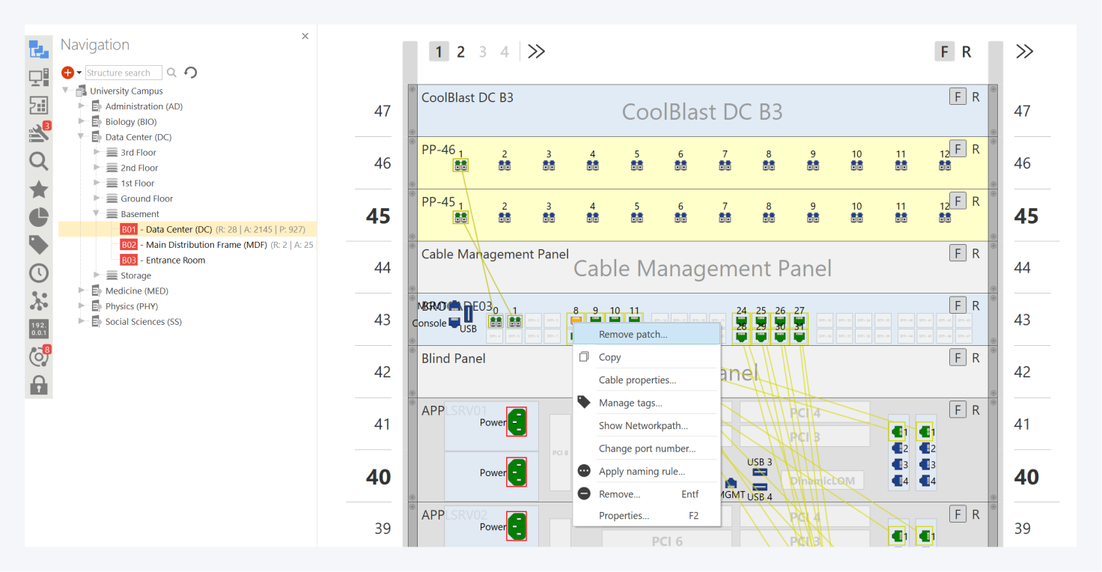Toggle front view F on CoolBlast DC B3
1102x572 pixels.
click(957, 97)
